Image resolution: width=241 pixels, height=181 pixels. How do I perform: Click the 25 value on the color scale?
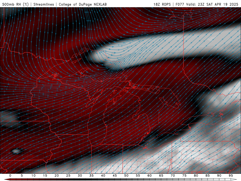tap(68, 176)
